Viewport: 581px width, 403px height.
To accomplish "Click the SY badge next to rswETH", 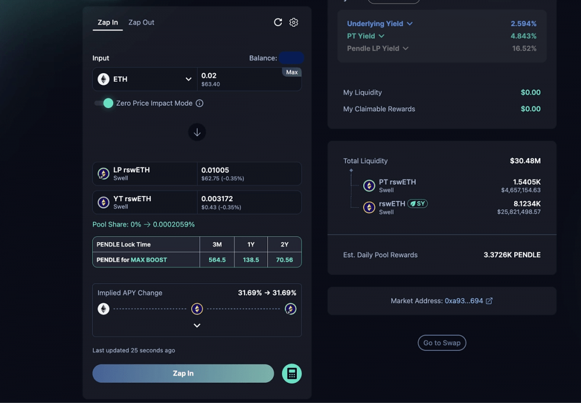I will pos(418,204).
